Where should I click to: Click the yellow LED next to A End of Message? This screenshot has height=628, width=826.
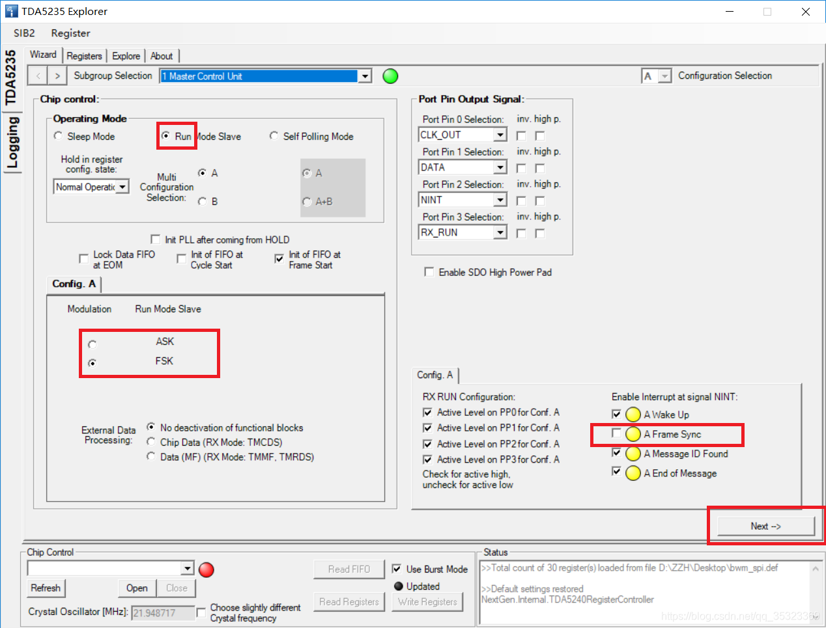pos(633,473)
